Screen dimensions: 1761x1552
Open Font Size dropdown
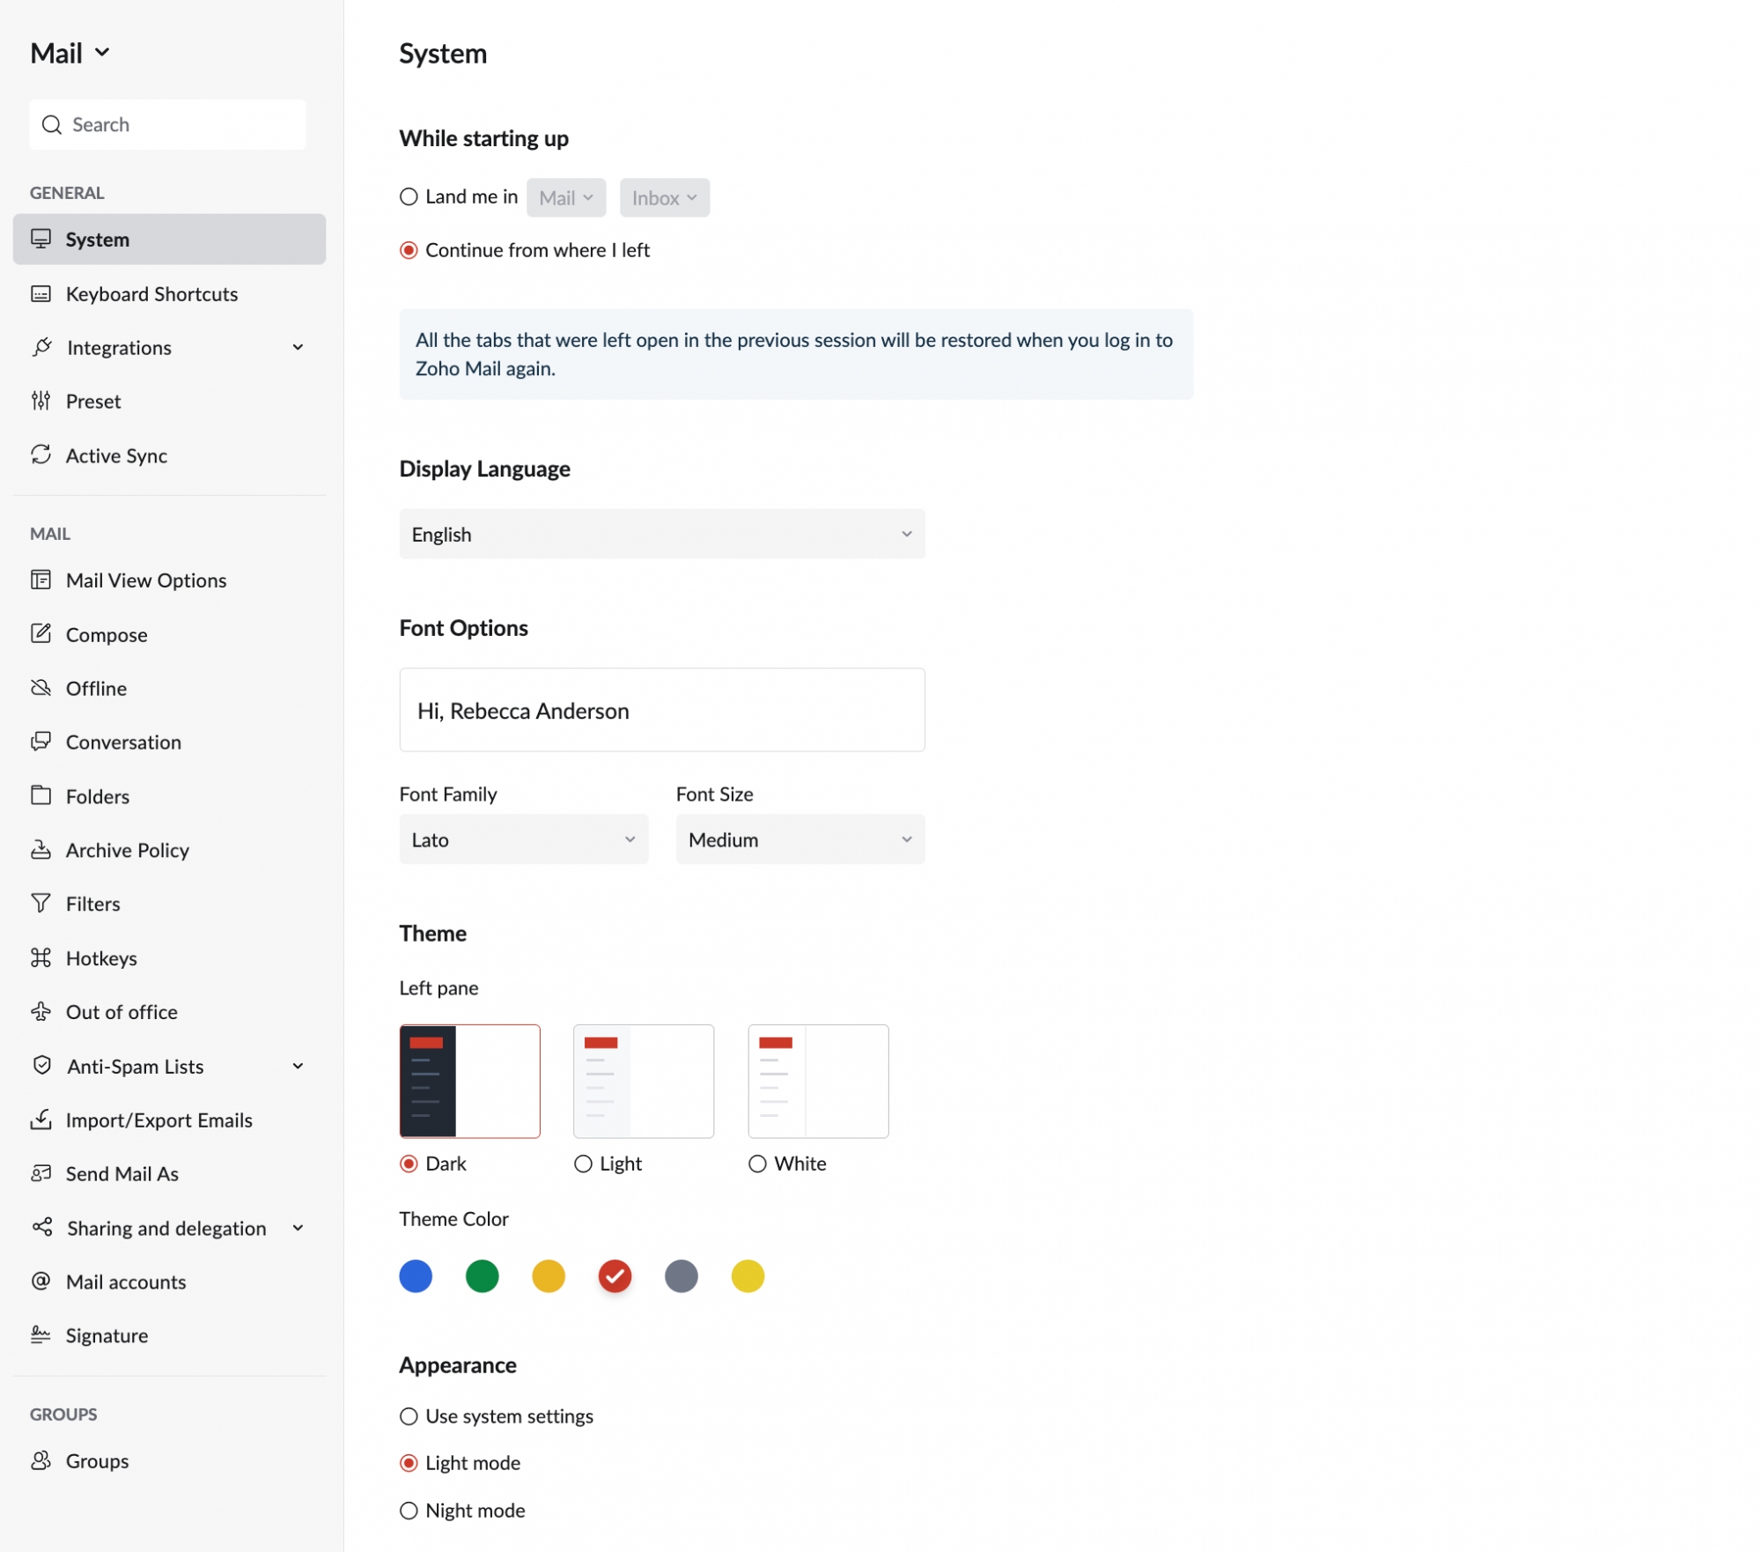click(x=799, y=839)
